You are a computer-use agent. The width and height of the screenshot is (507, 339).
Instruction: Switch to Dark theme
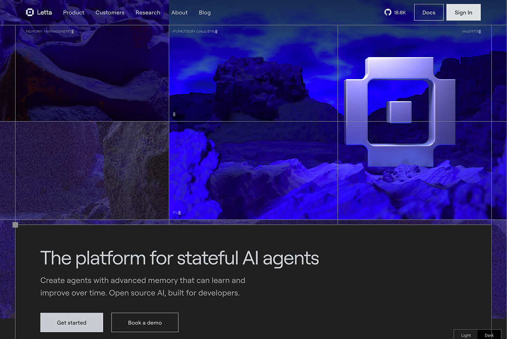tap(489, 335)
